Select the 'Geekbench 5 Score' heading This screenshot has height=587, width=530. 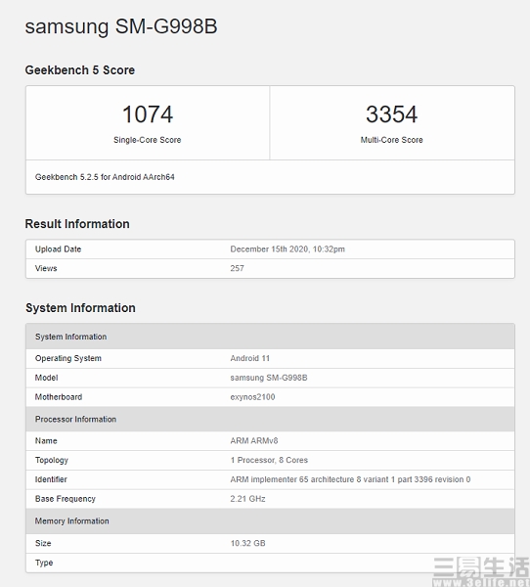tap(80, 70)
